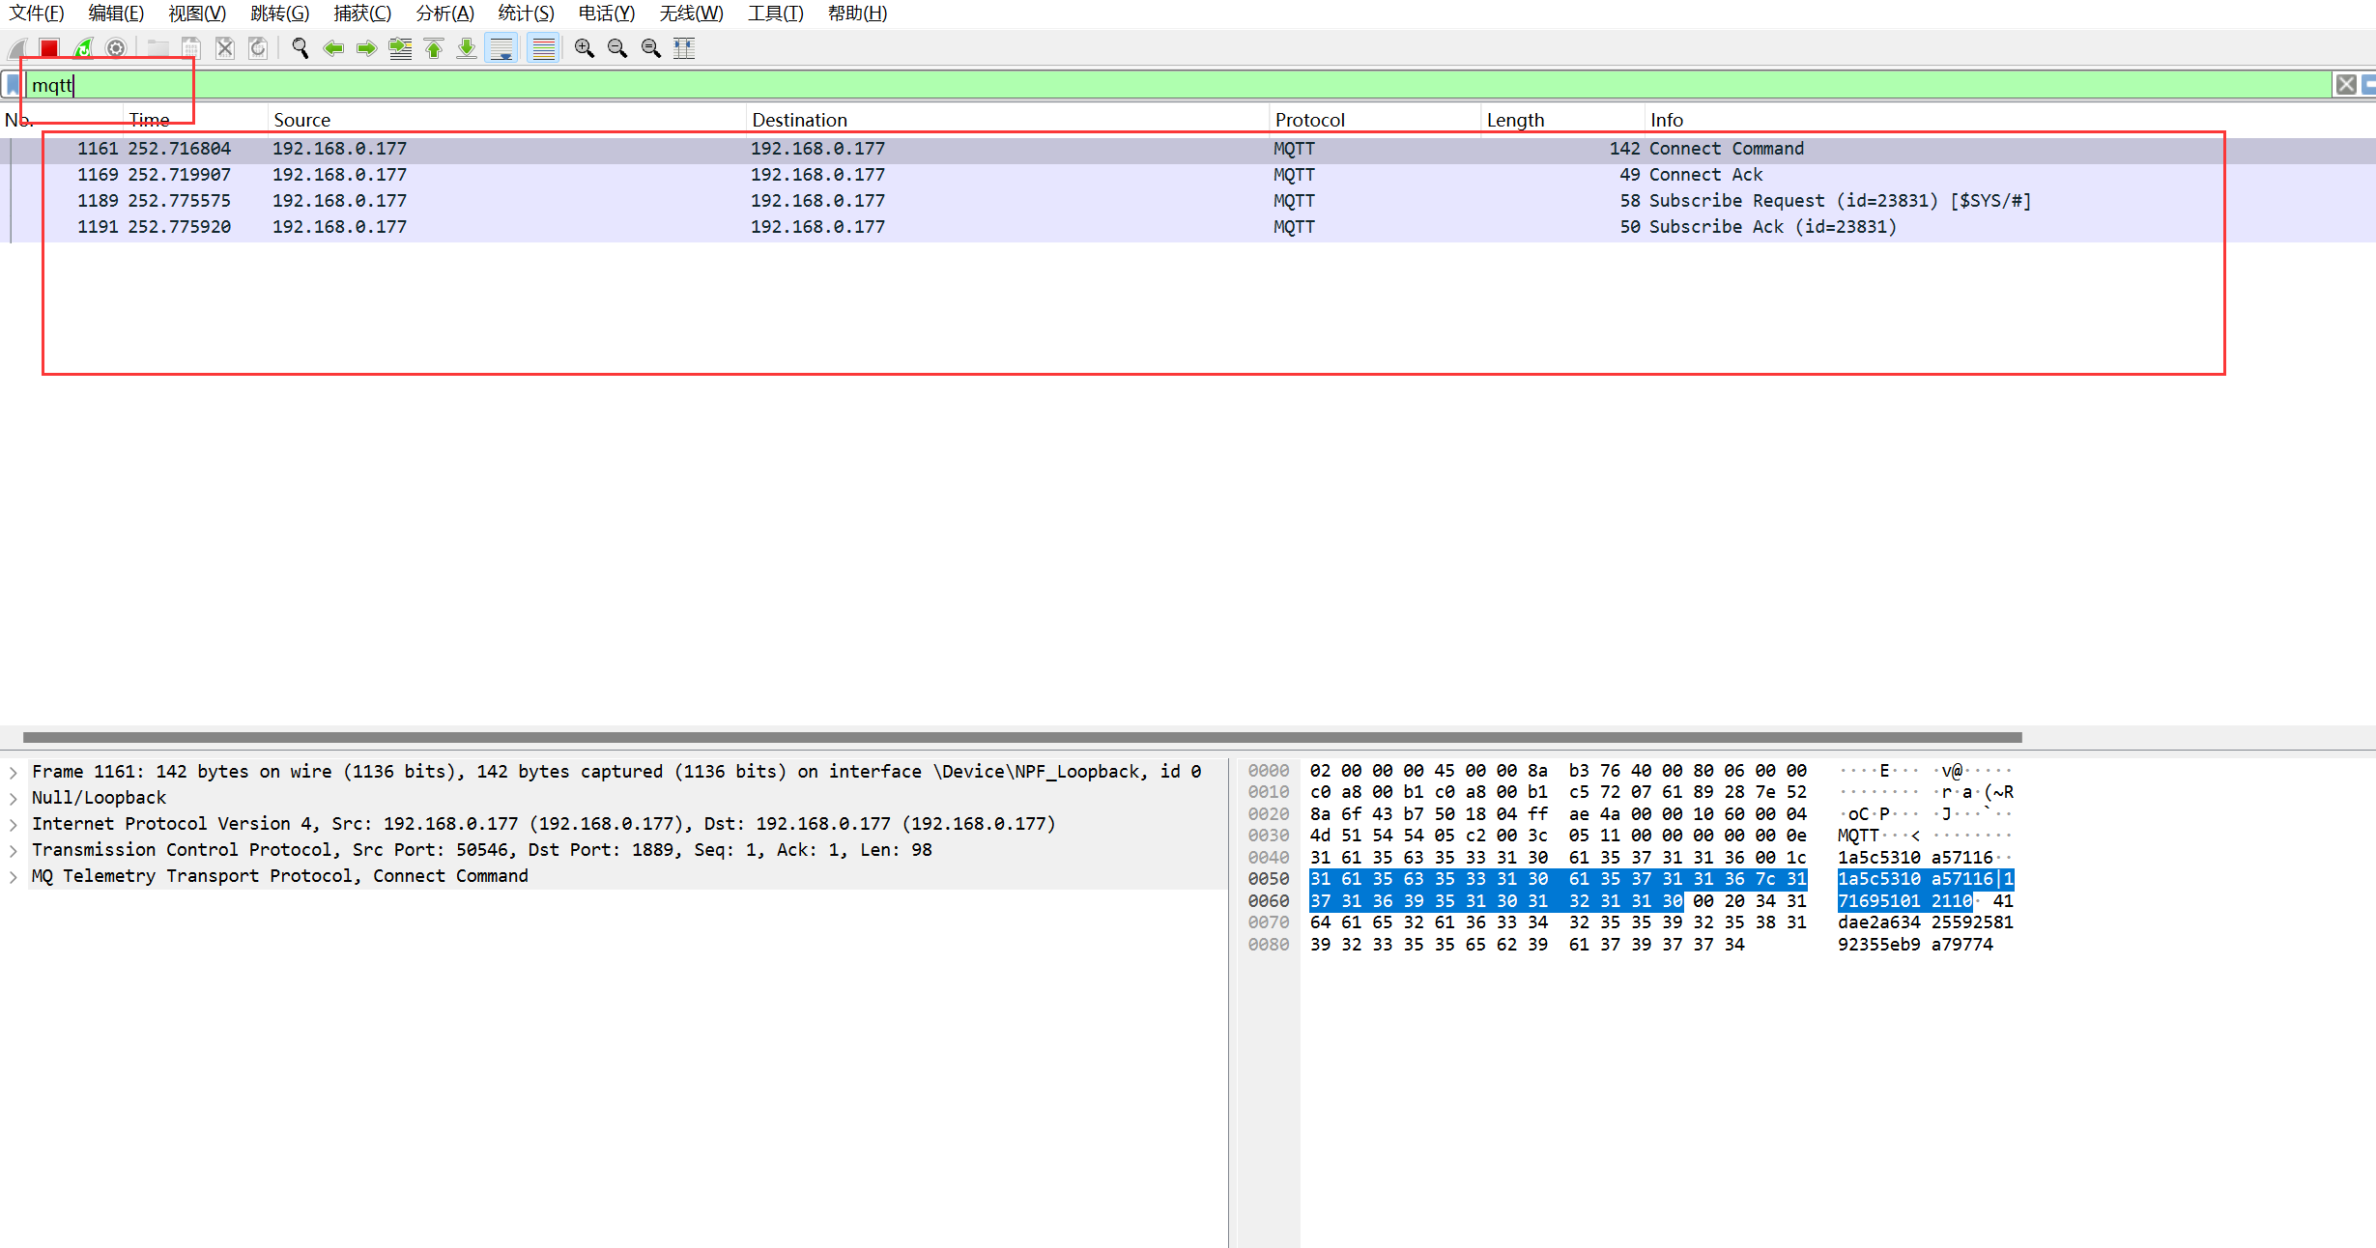Sort by the Protocol column header
The width and height of the screenshot is (2376, 1248).
1309,120
